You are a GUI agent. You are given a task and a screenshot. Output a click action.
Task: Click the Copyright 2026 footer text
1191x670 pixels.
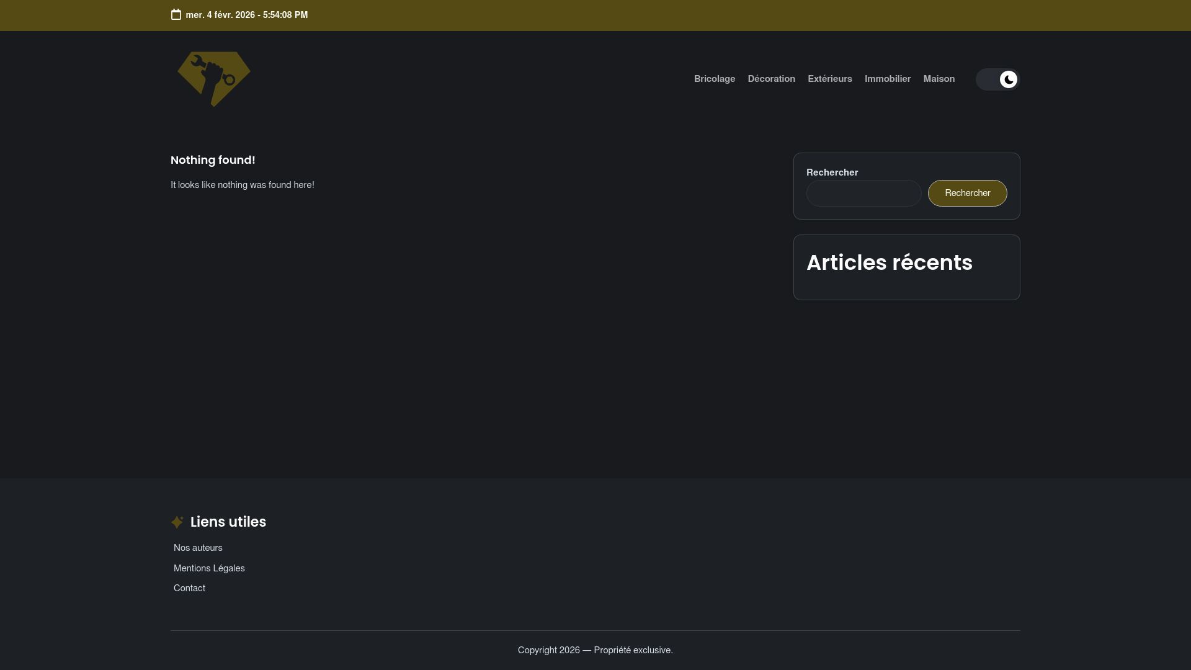[595, 650]
